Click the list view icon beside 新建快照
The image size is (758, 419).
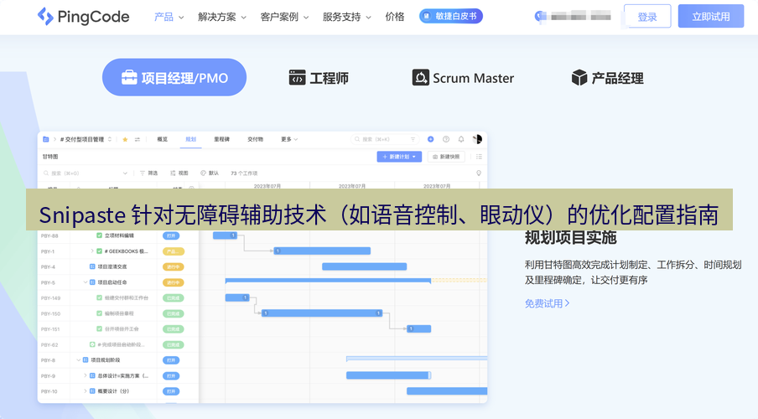pyautogui.click(x=479, y=157)
